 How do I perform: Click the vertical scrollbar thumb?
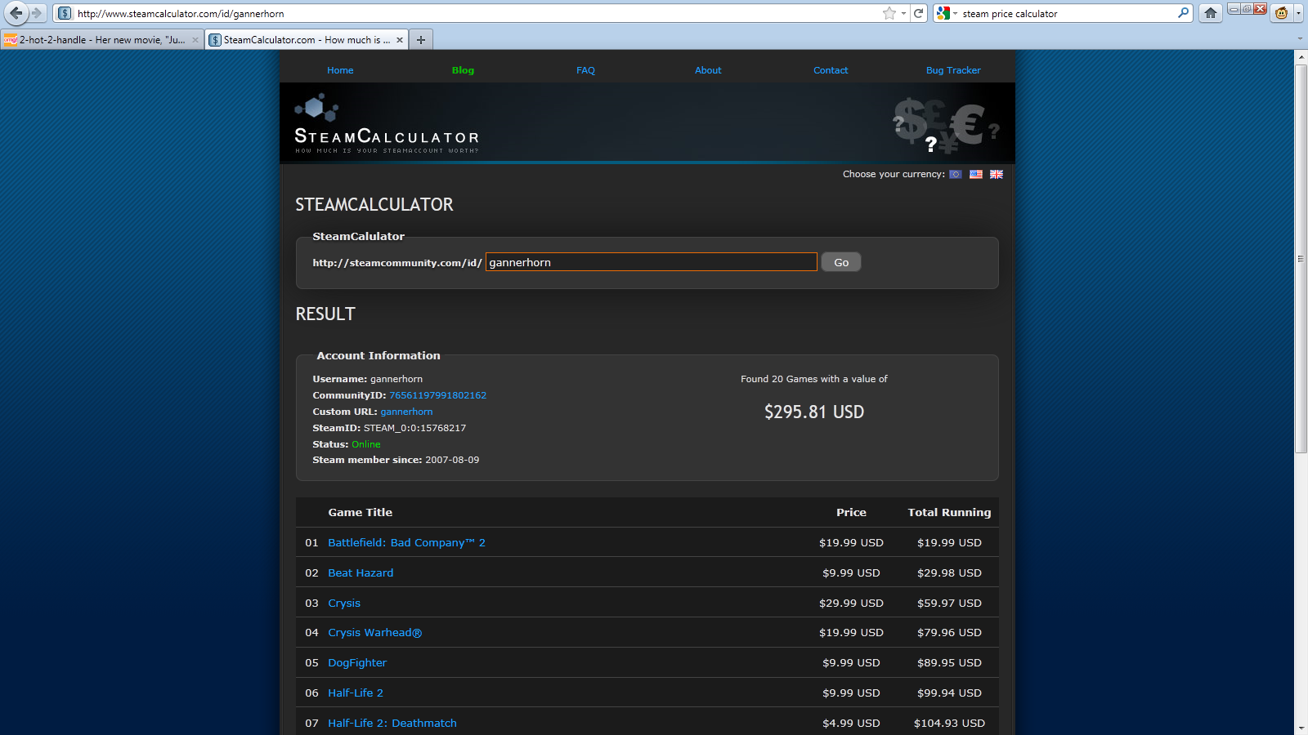1301,258
